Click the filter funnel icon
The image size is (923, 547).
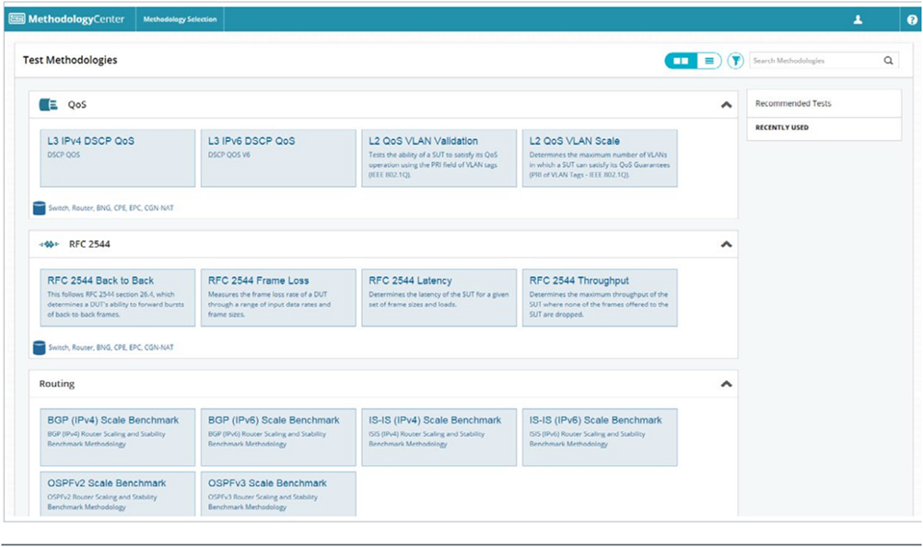tap(735, 61)
